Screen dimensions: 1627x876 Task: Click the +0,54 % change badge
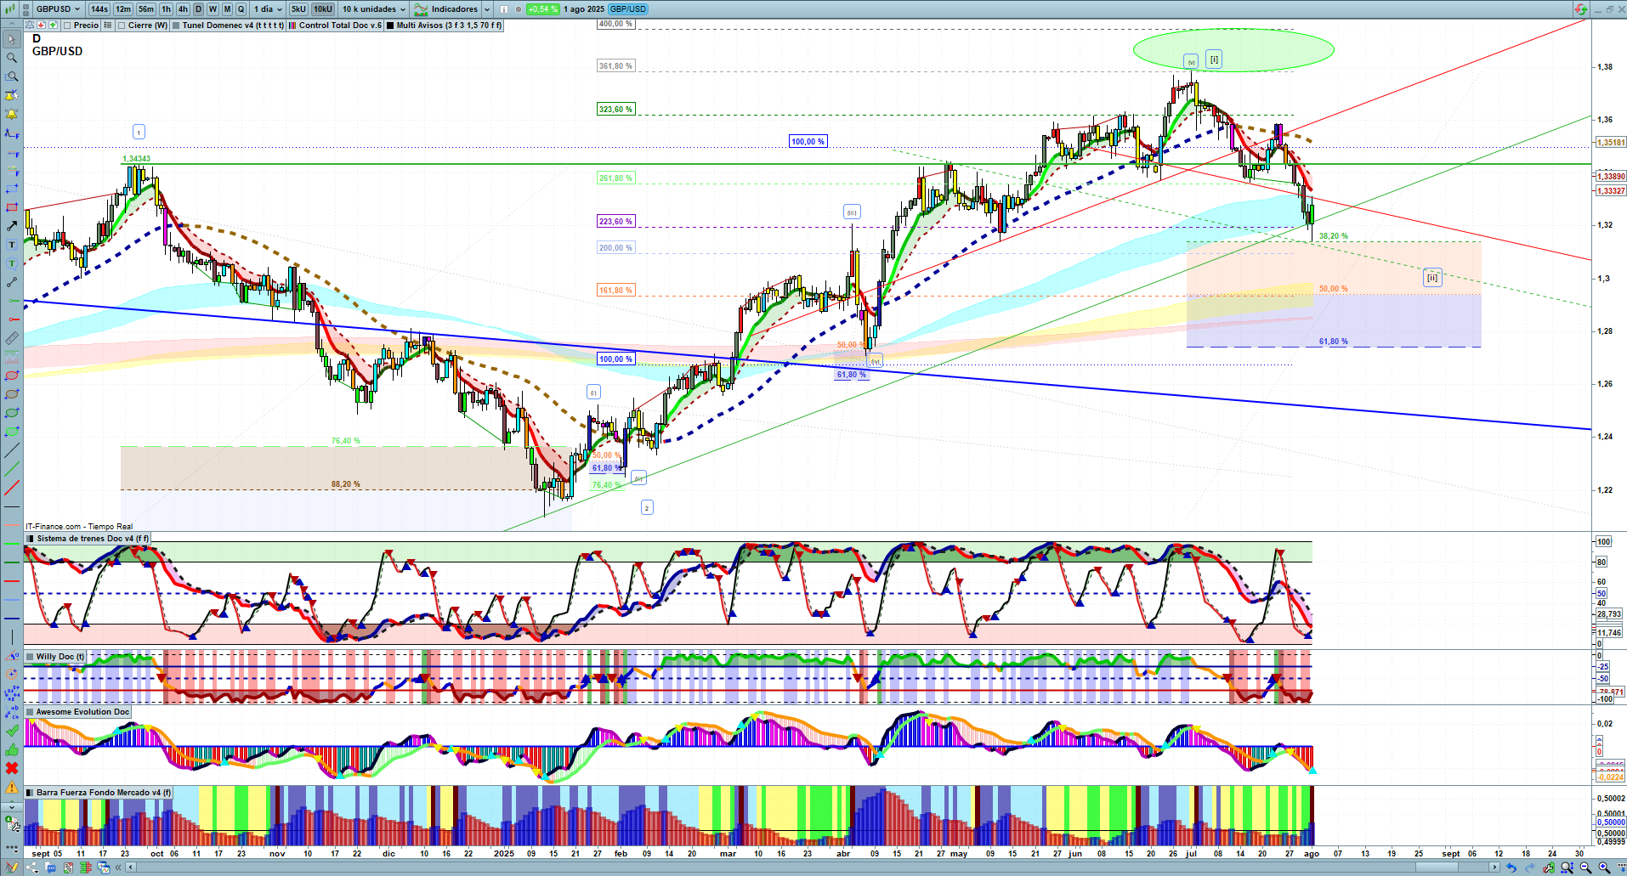(542, 9)
